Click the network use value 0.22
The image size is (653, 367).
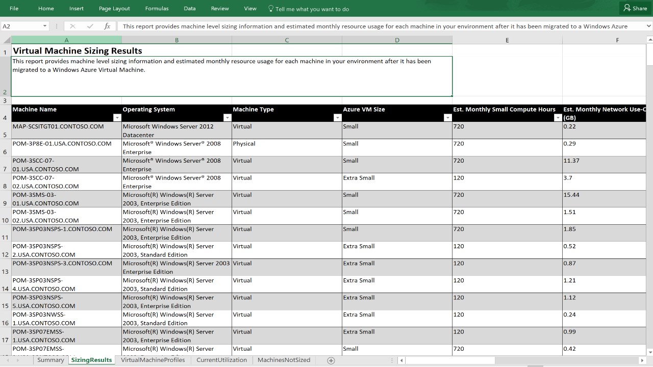point(604,130)
